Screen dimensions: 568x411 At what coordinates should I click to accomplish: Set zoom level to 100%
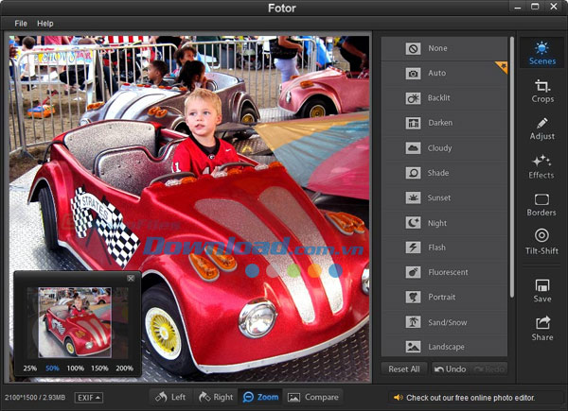76,368
